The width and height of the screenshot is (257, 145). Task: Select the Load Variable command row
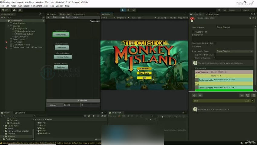coord(224,72)
